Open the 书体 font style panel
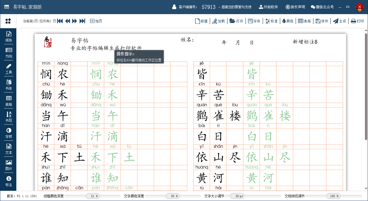This screenshot has width=368, height=201. pyautogui.click(x=9, y=85)
